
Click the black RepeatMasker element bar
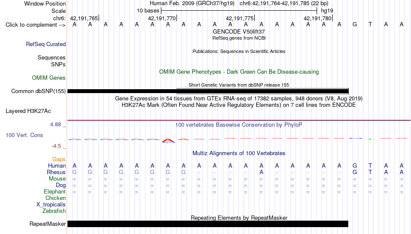208,224
